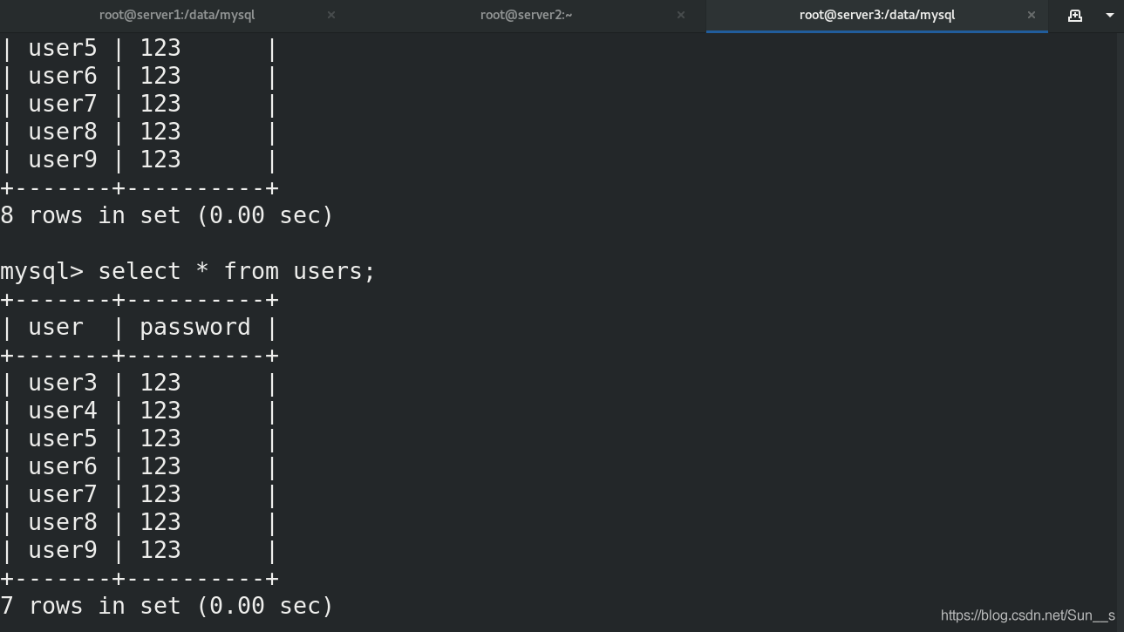
Task: Close the root@server1 tab
Action: tap(331, 15)
